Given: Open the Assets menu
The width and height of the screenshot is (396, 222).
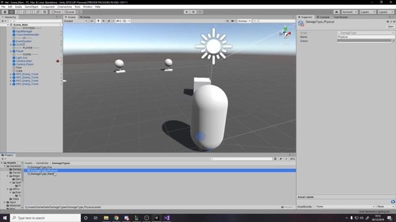Looking at the screenshot, I should (x=19, y=7).
